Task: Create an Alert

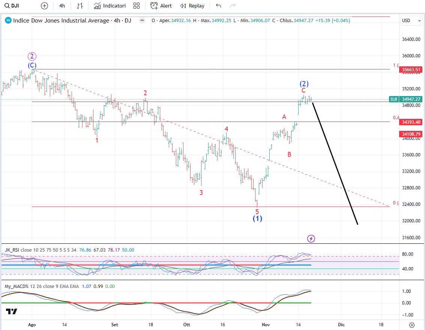Action: 161,6
